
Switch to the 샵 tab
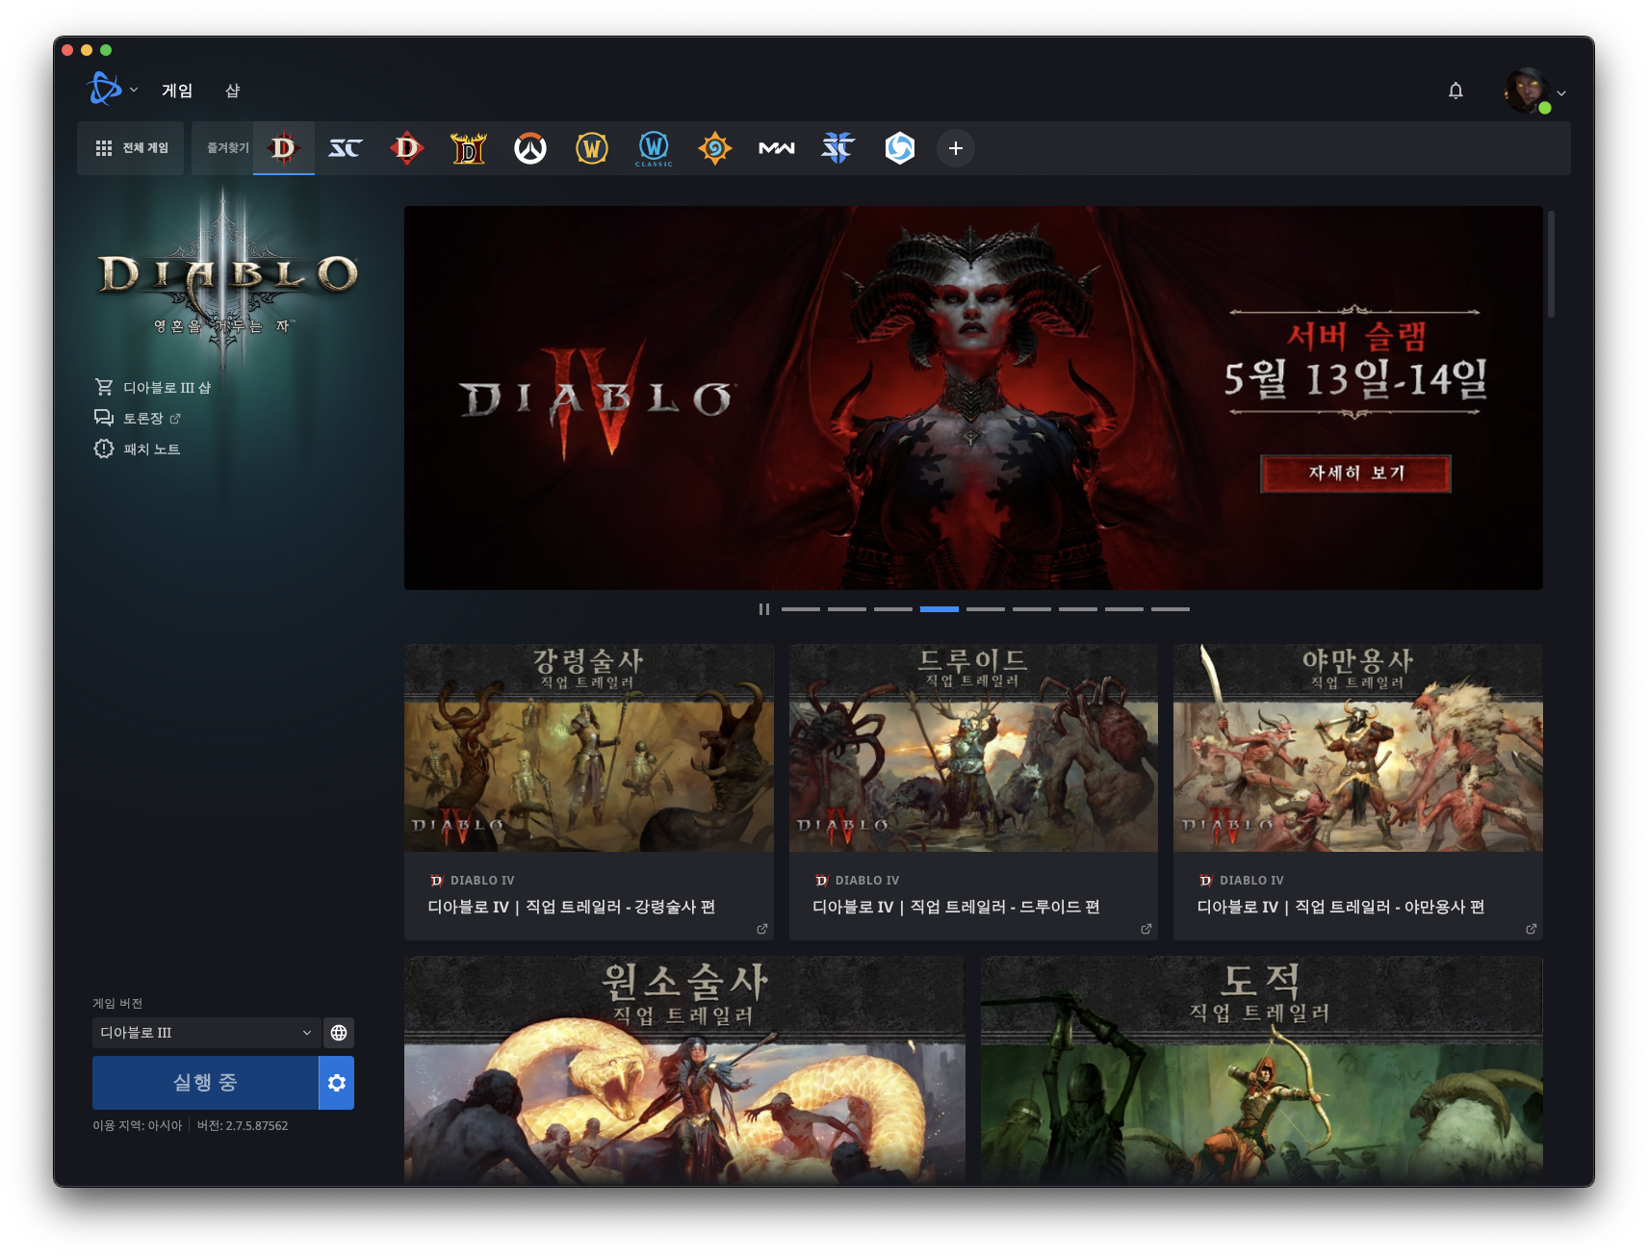pos(232,90)
